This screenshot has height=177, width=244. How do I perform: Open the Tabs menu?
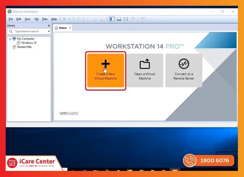click(45, 19)
